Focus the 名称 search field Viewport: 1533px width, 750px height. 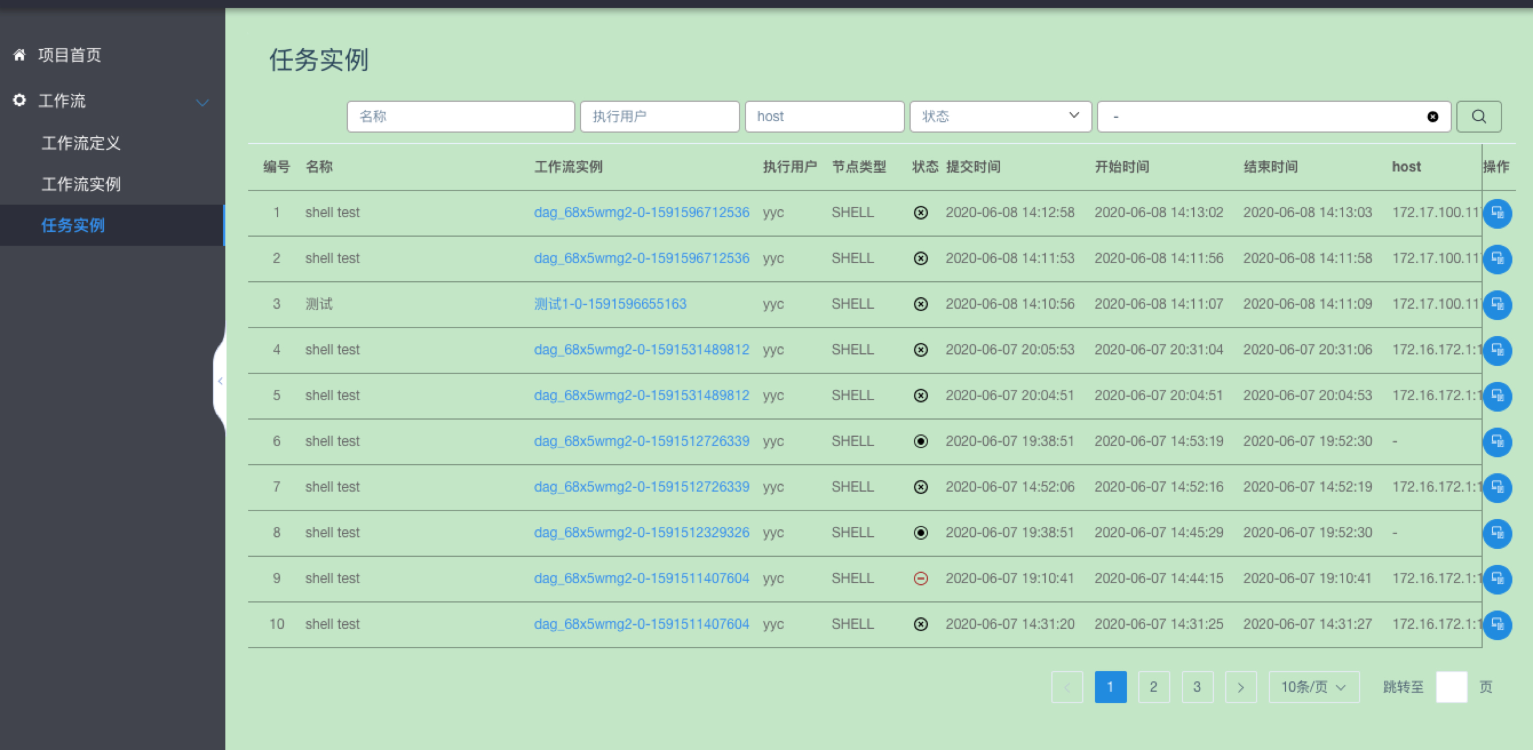(x=460, y=117)
